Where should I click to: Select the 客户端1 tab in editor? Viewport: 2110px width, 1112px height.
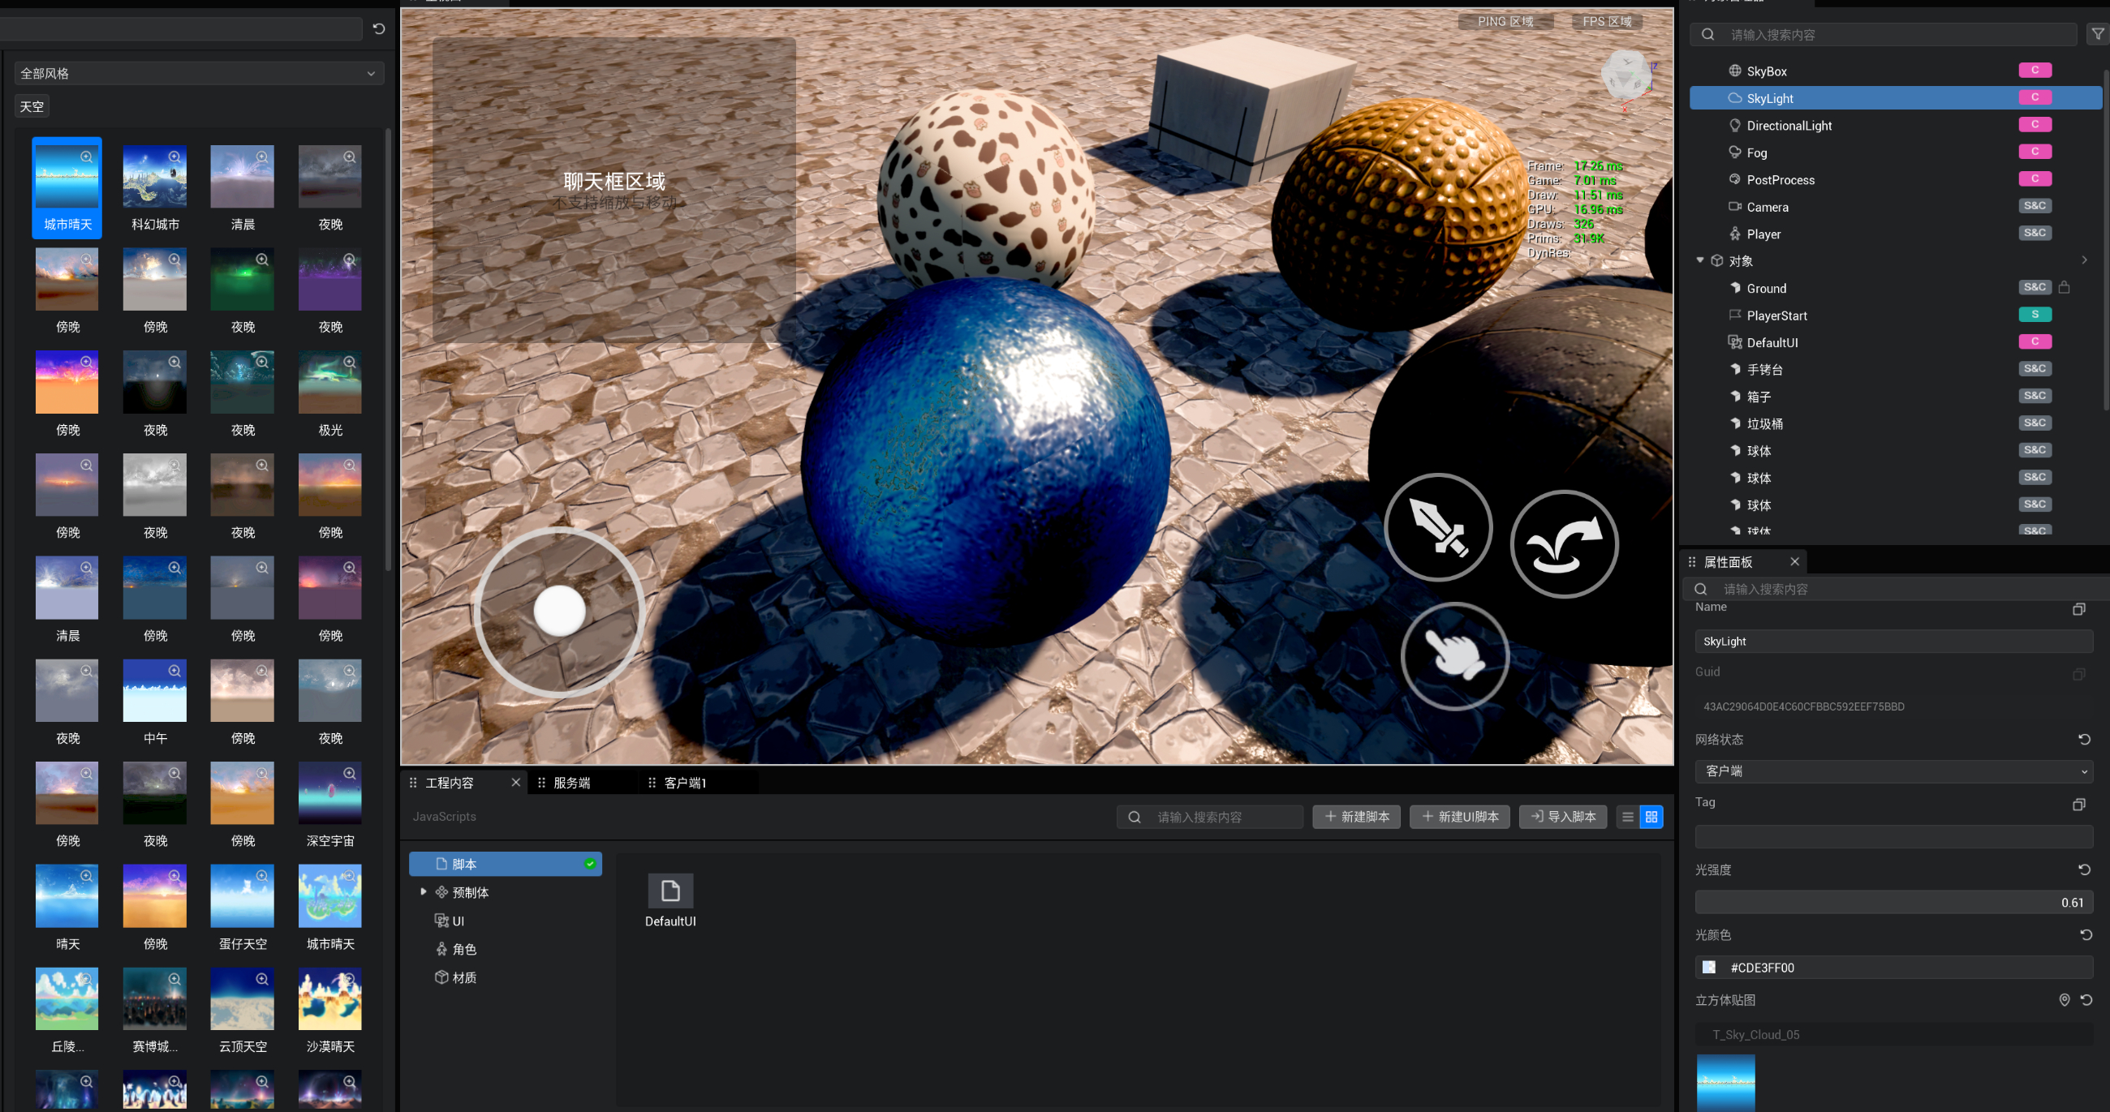click(685, 783)
